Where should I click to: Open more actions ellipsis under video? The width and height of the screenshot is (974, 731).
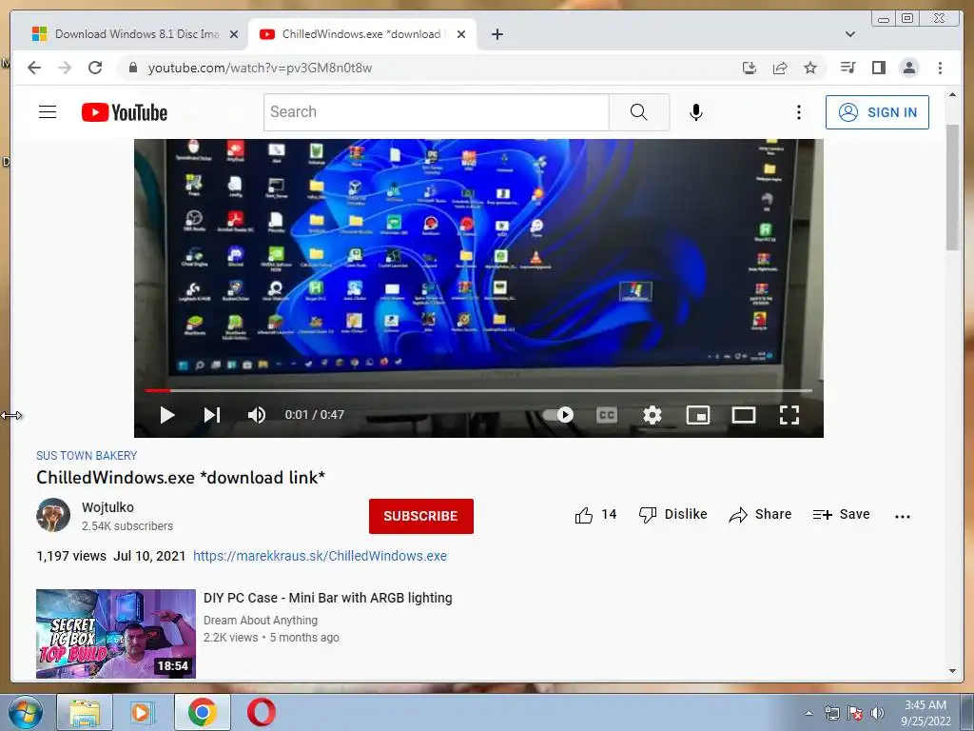click(x=903, y=516)
